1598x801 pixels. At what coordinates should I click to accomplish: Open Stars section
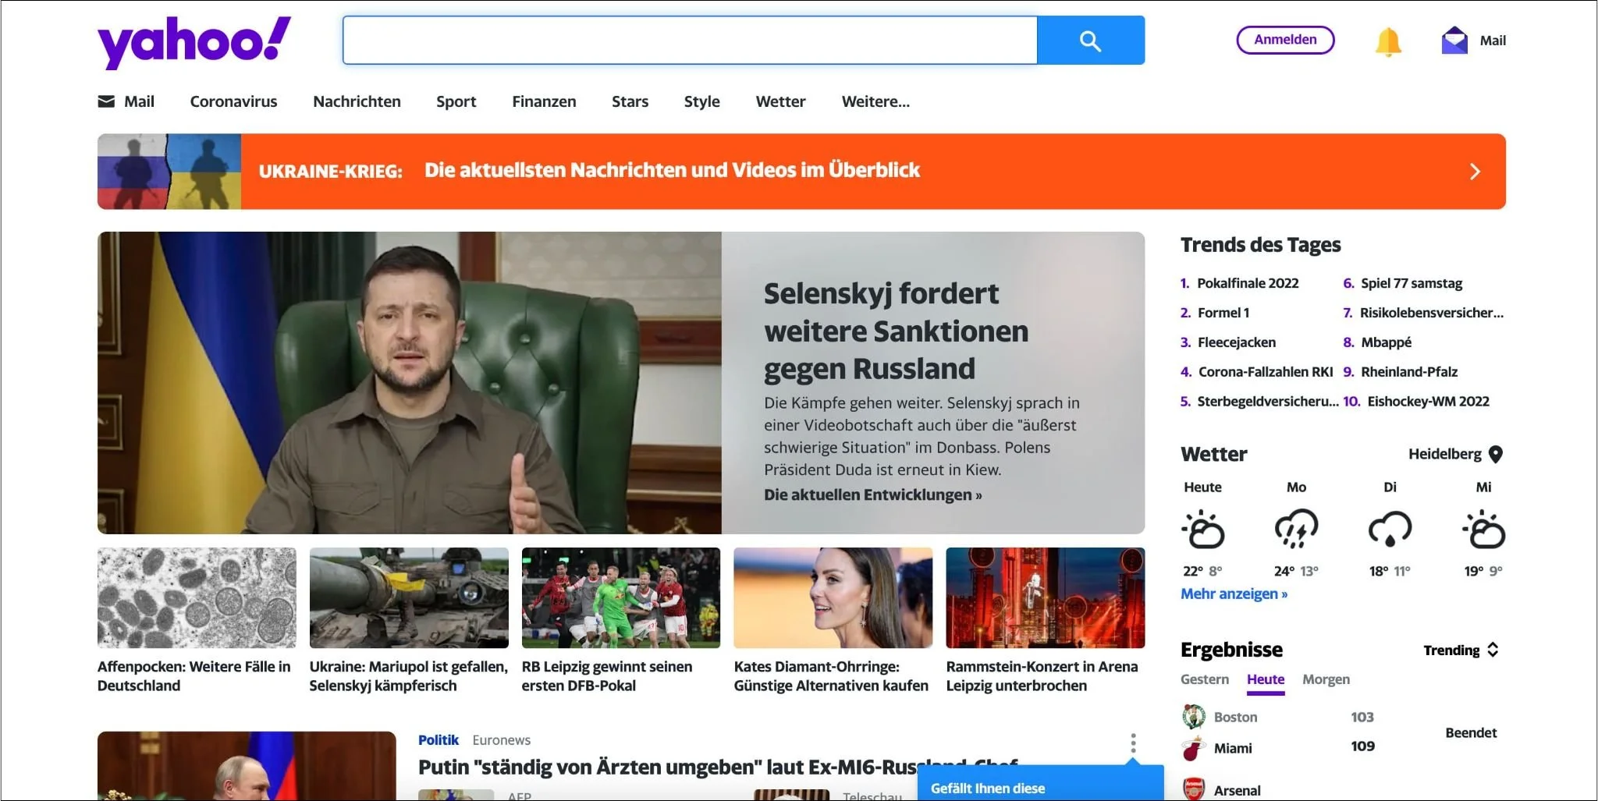(630, 101)
